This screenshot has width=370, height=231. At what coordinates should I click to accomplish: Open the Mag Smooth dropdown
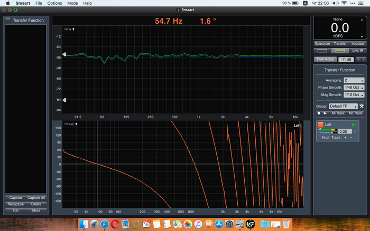[x=353, y=95]
